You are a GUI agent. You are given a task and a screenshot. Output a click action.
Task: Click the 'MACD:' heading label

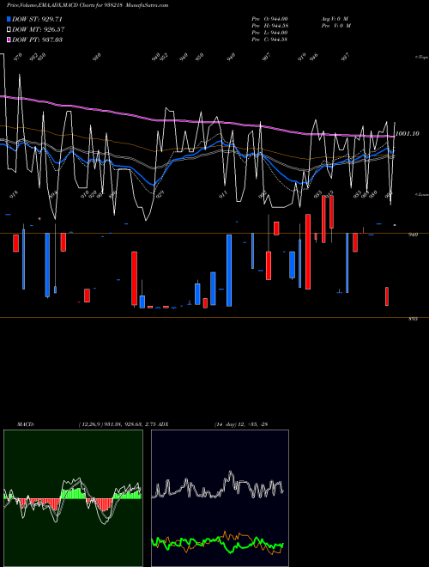pyautogui.click(x=25, y=424)
